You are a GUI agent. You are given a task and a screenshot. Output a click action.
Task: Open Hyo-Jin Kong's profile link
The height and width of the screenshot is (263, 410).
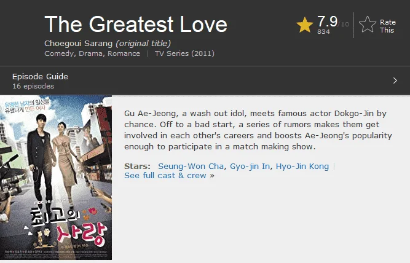pos(302,167)
